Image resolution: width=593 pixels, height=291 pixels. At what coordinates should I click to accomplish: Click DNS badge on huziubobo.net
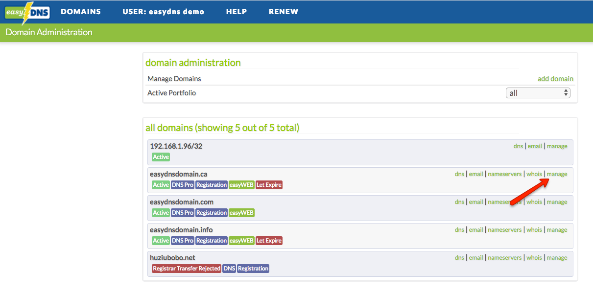(x=229, y=269)
